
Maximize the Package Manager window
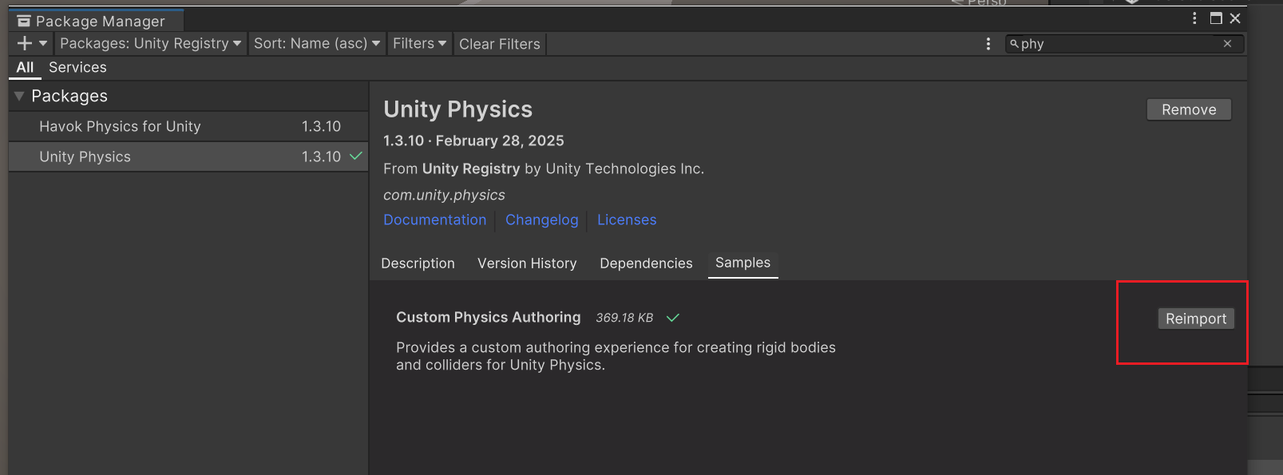coord(1216,18)
